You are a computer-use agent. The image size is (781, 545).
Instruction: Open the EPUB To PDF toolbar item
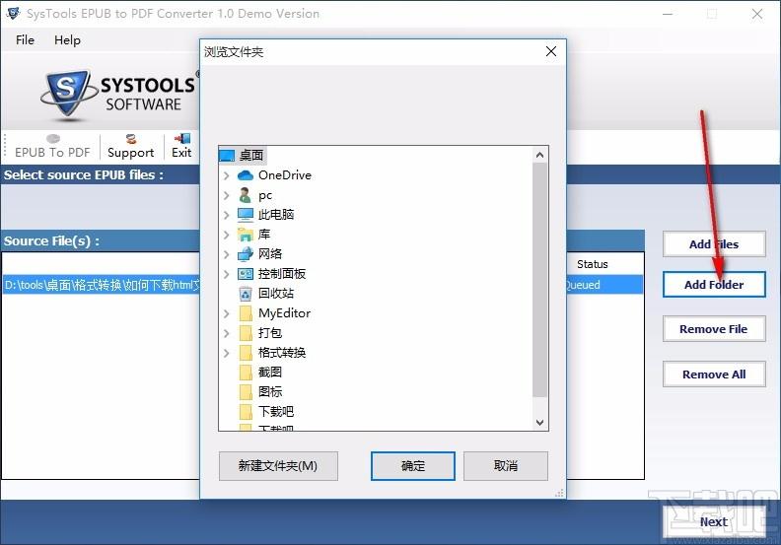coord(52,146)
